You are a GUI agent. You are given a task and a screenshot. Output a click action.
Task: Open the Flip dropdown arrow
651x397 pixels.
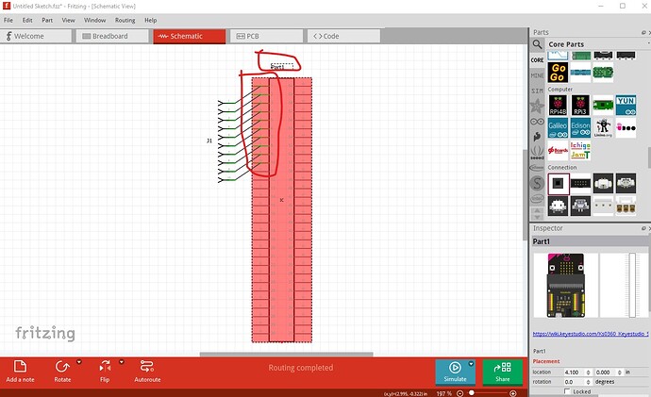(x=119, y=361)
